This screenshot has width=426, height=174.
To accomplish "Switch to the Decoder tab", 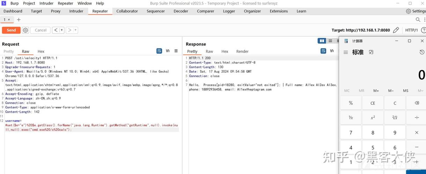I will point(181,11).
